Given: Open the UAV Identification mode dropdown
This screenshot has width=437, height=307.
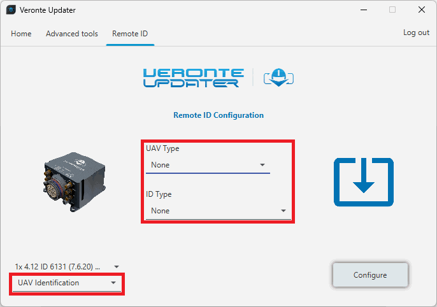Looking at the screenshot, I should 67,283.
